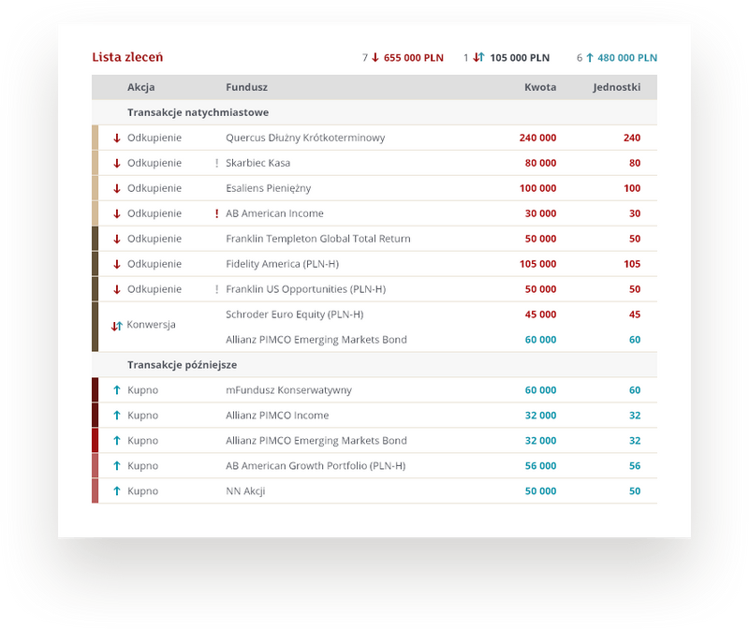Click the red down arrow for Fidelity America
Screen dimensions: 749x629
click(117, 264)
